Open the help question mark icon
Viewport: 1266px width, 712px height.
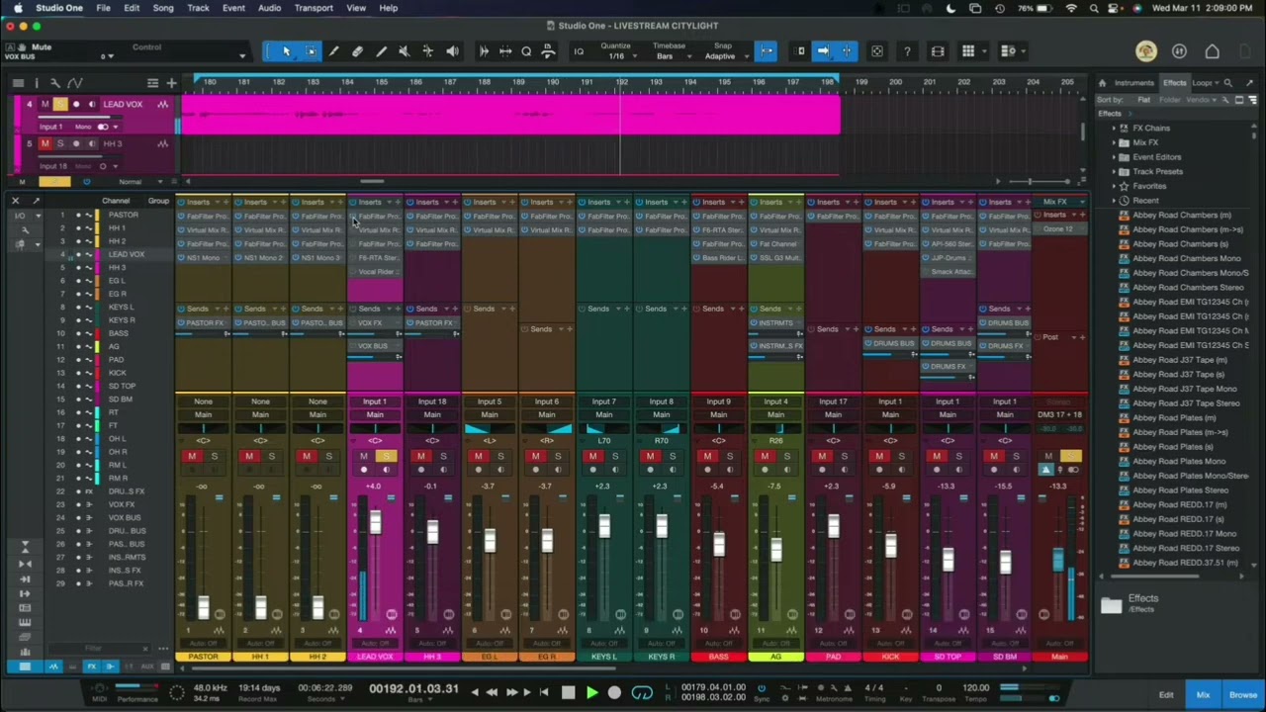click(x=907, y=51)
